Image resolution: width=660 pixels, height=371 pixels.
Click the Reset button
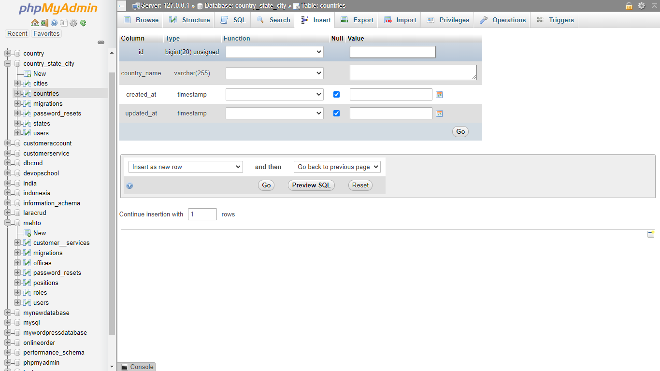(x=360, y=185)
